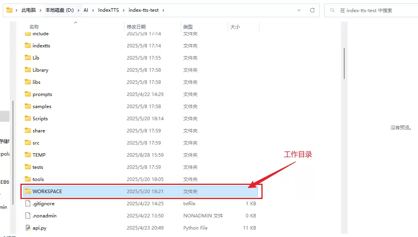
Task: Go to 此电脑 in the breadcrumb
Action: (x=29, y=10)
